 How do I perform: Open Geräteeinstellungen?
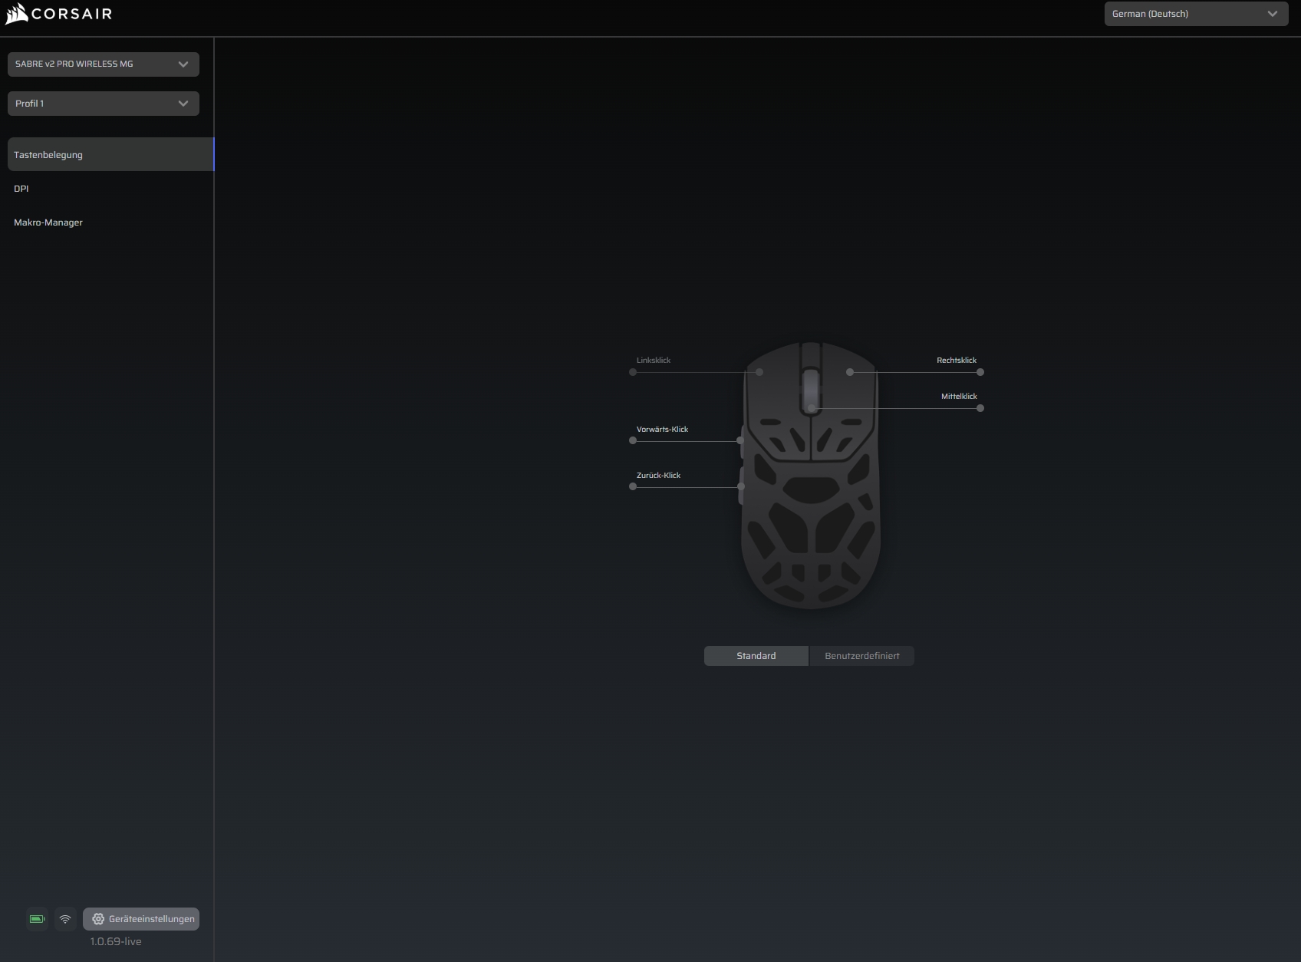tap(141, 918)
